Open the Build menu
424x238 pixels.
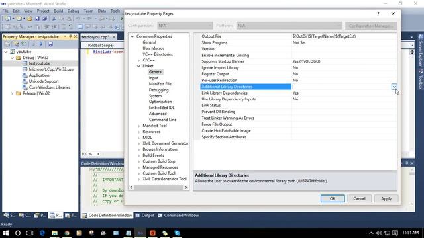58,11
